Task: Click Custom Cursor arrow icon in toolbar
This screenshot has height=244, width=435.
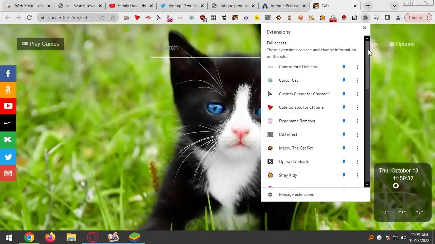Action: coord(159,18)
